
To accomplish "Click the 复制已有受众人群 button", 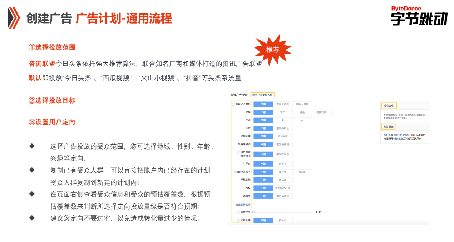I will pos(263,95).
